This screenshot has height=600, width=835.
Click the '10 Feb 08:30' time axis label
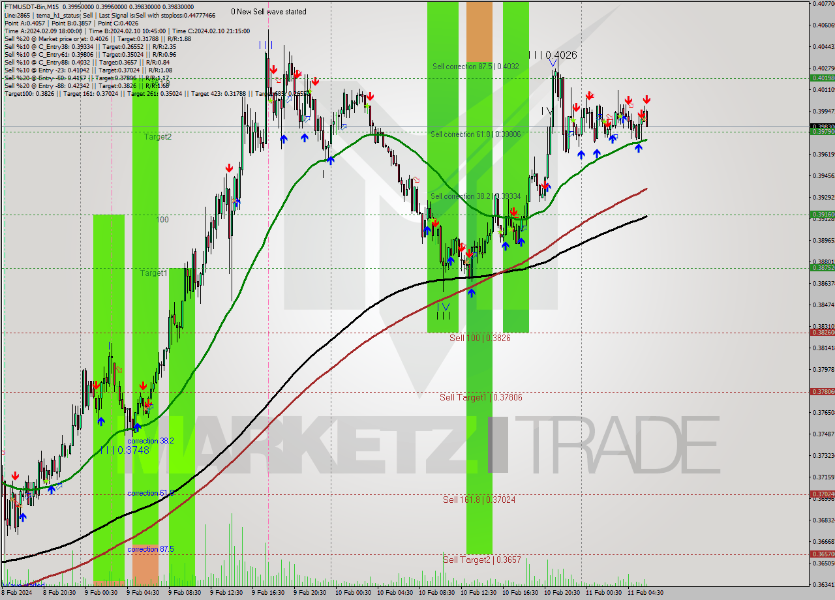pos(436,593)
